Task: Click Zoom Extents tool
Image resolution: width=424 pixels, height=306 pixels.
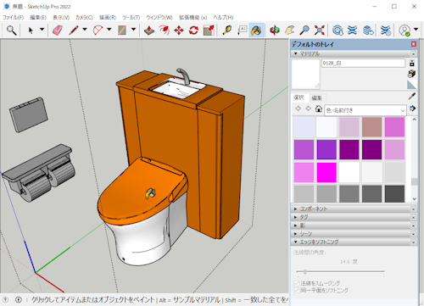Action: (319, 31)
